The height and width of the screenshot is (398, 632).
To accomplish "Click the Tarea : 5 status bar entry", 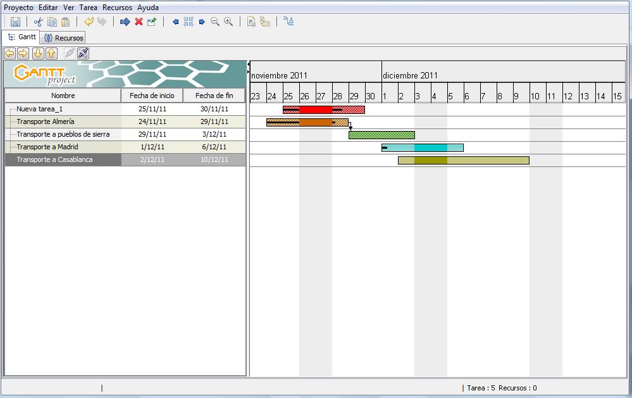I will pos(481,388).
